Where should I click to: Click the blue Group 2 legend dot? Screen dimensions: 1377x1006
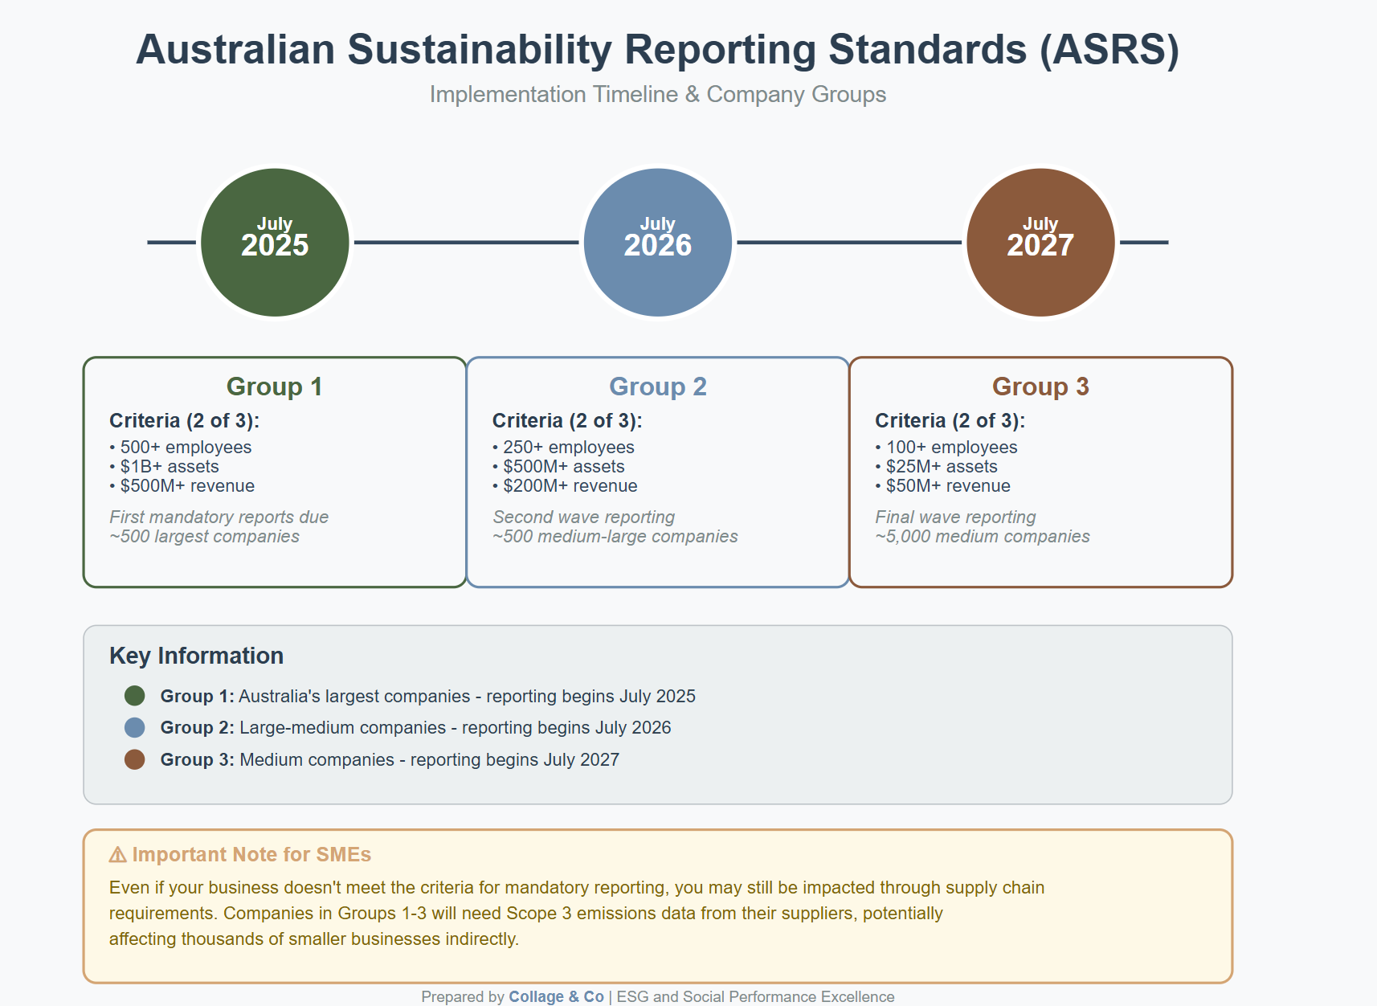[135, 727]
